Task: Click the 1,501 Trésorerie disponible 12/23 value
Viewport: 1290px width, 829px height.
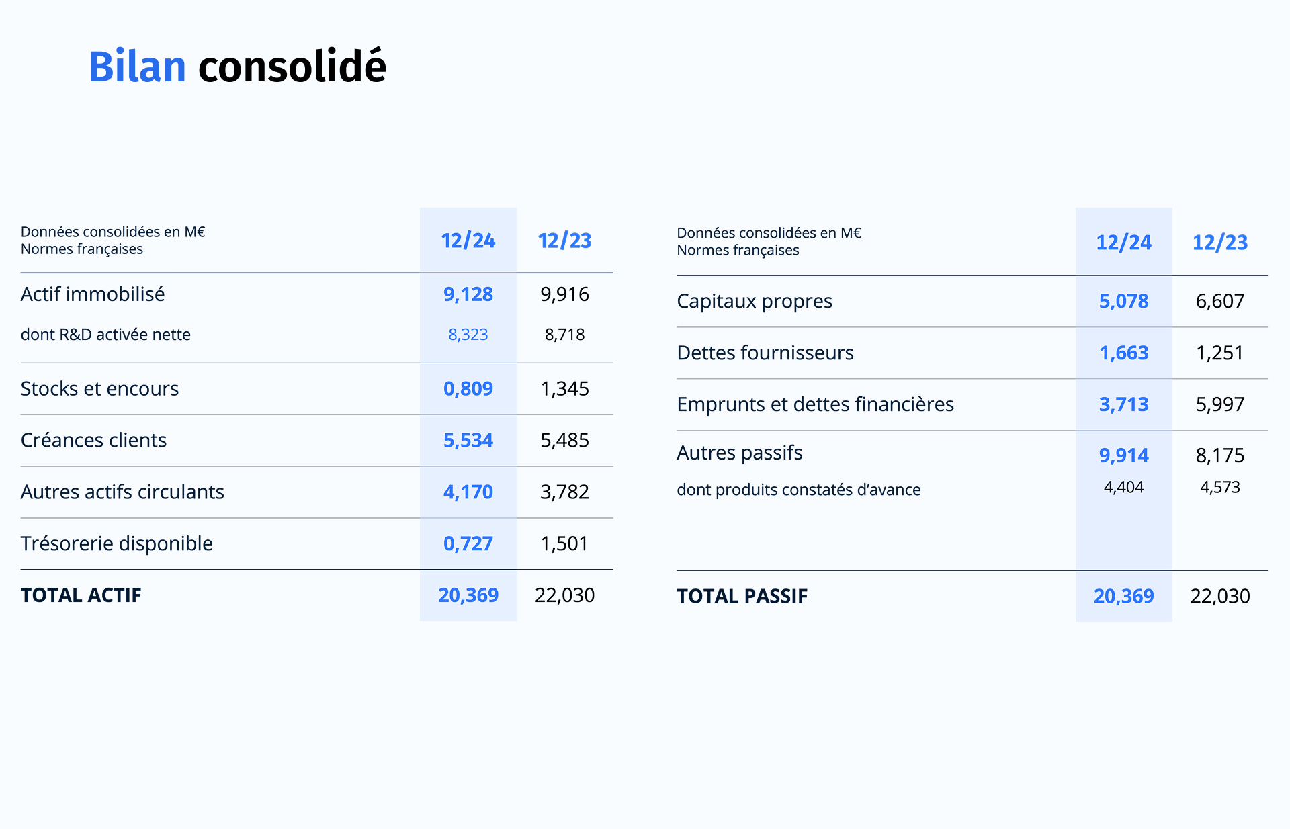Action: tap(564, 543)
